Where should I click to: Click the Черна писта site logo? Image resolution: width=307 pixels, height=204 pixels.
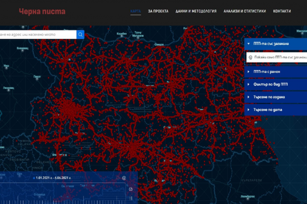(x=42, y=12)
